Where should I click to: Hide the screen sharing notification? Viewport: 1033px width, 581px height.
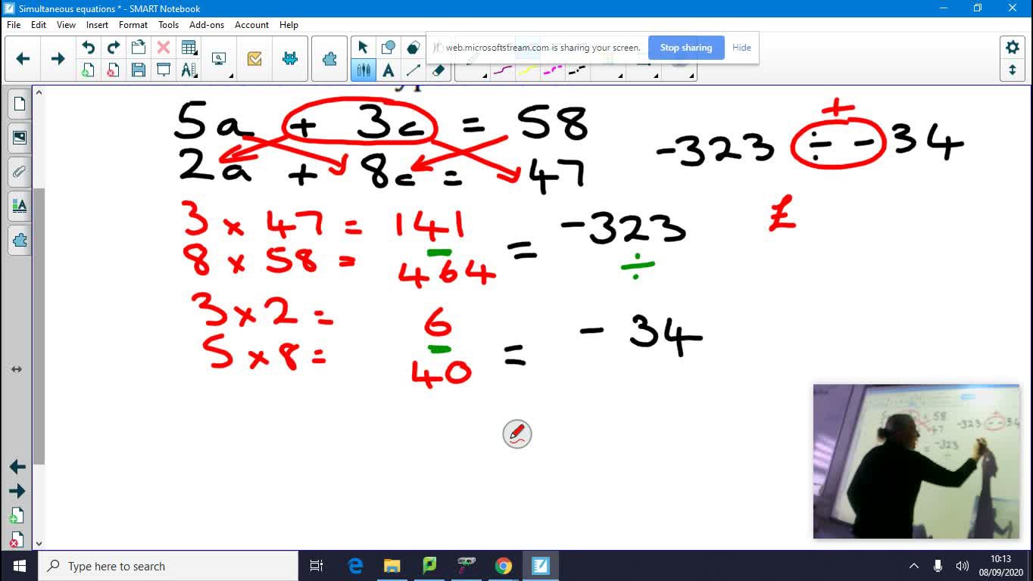pyautogui.click(x=741, y=47)
